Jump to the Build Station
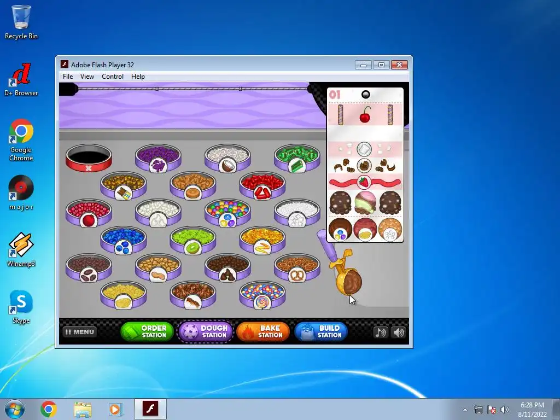This screenshot has height=420, width=560. click(321, 331)
